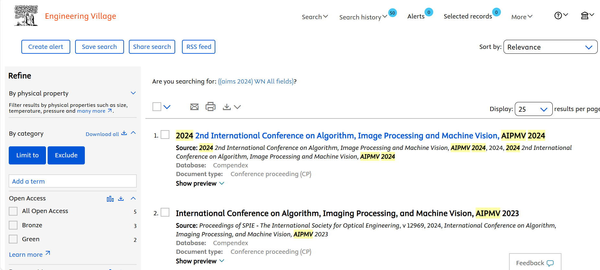Click the Add a term input field
600x270 pixels.
tap(73, 181)
